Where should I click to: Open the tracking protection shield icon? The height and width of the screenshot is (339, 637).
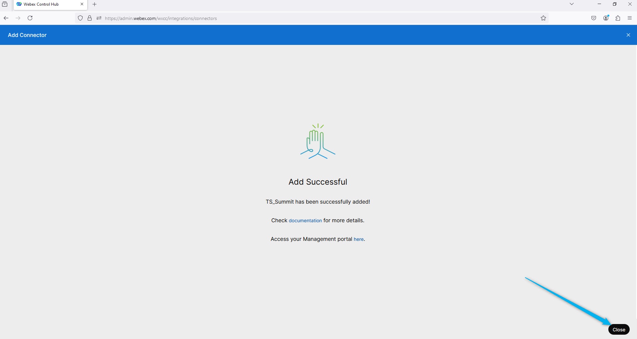(x=80, y=18)
